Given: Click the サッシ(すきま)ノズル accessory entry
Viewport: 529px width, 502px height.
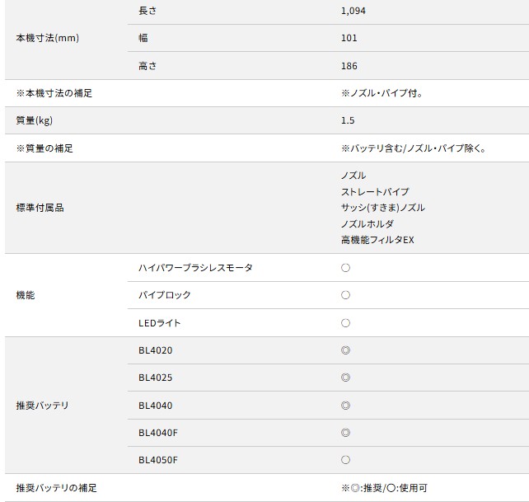Looking at the screenshot, I should (382, 208).
